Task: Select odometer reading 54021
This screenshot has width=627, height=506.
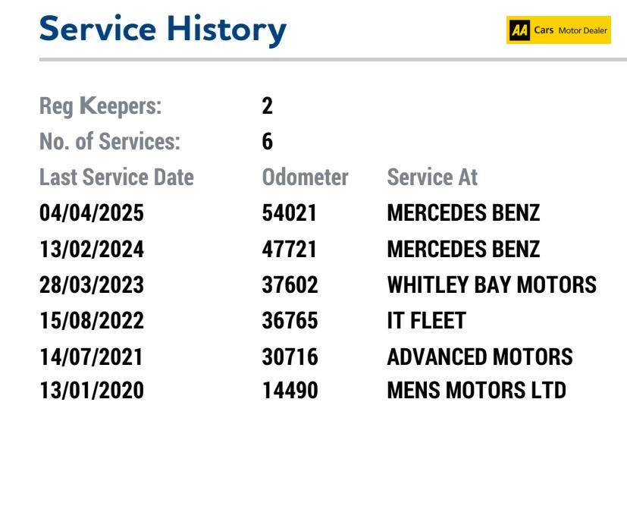Action: coord(290,213)
